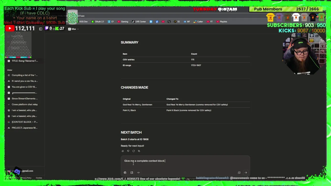Select 'God Rest Ye Merry, Gentlemen' original cell
Viewport: 331px width, 186px height.
coord(138,105)
